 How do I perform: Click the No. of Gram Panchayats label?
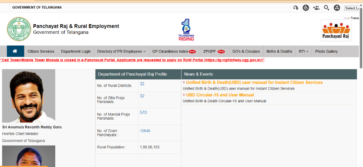[108, 133]
